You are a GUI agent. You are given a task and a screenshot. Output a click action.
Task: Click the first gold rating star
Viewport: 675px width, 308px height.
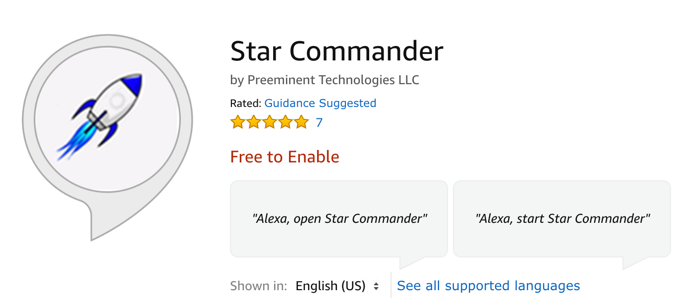[x=238, y=122]
